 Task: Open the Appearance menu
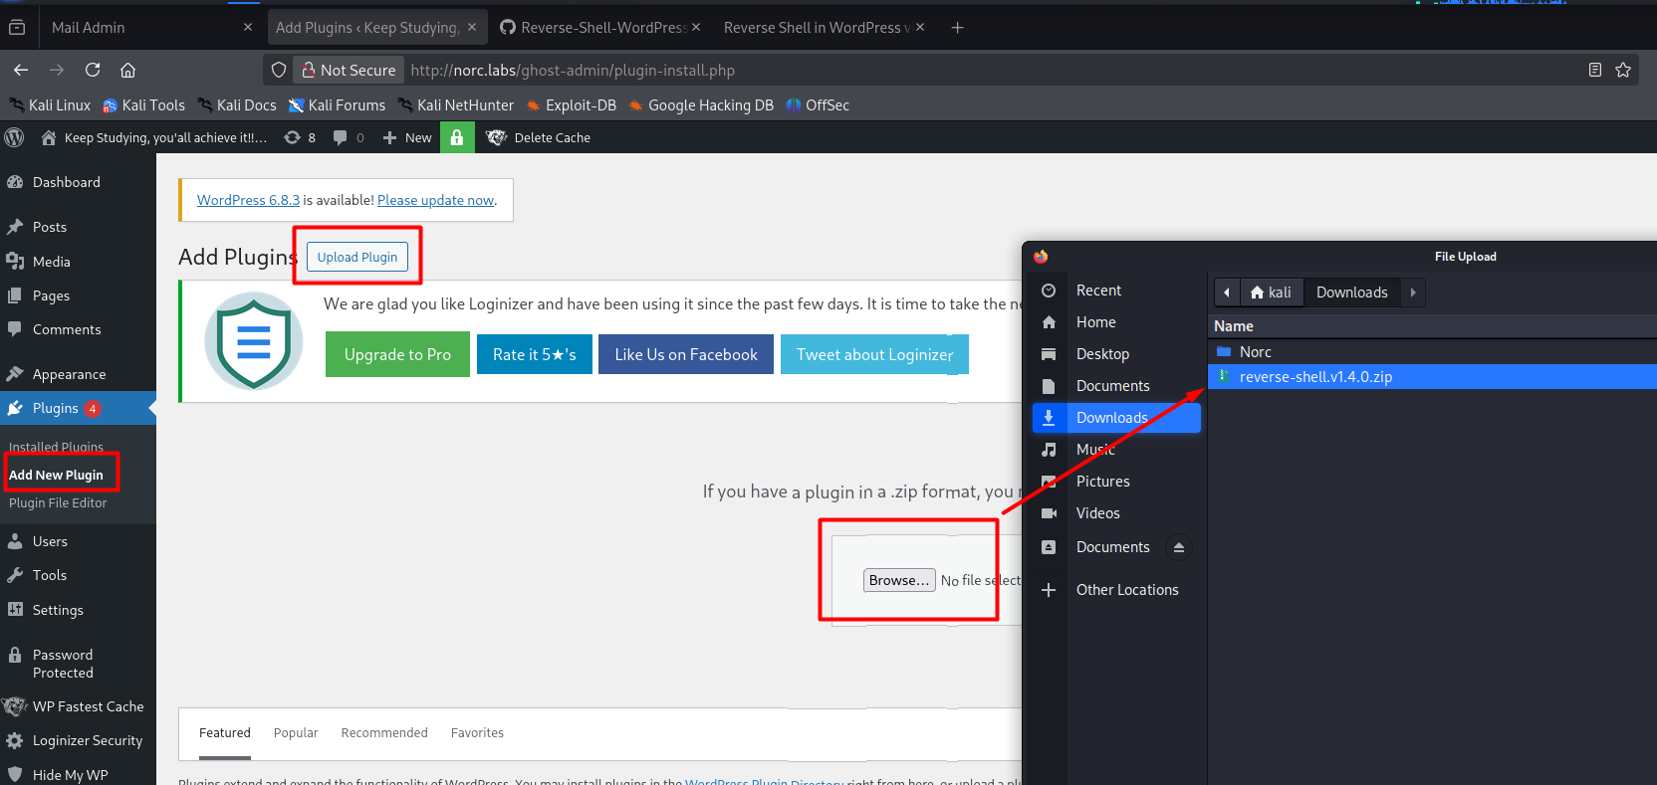78,374
